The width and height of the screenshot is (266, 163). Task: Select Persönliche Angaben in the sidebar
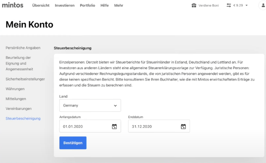(23, 48)
